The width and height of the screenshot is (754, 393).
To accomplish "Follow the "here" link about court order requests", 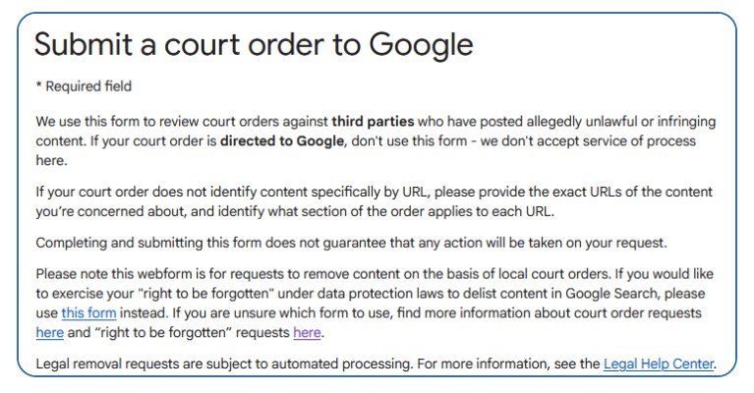I will (x=49, y=332).
